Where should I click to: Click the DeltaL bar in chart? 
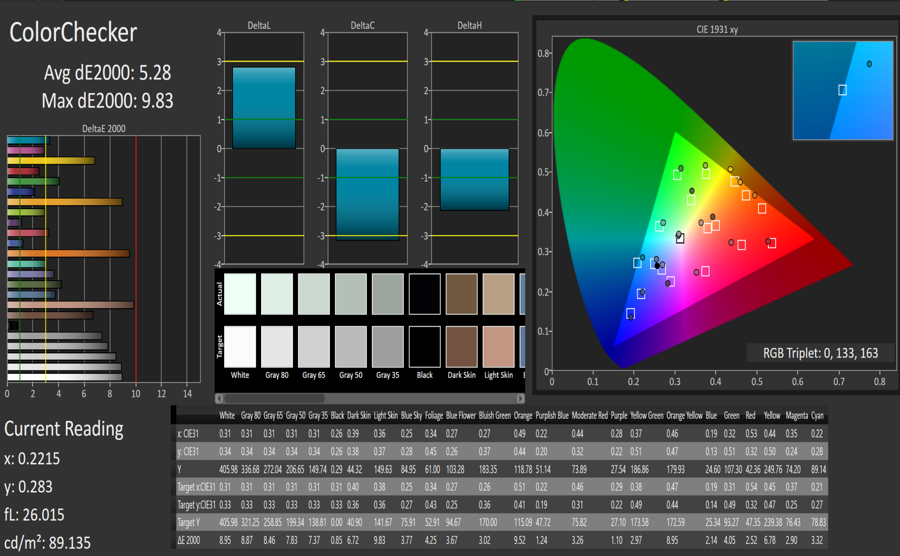click(x=264, y=108)
